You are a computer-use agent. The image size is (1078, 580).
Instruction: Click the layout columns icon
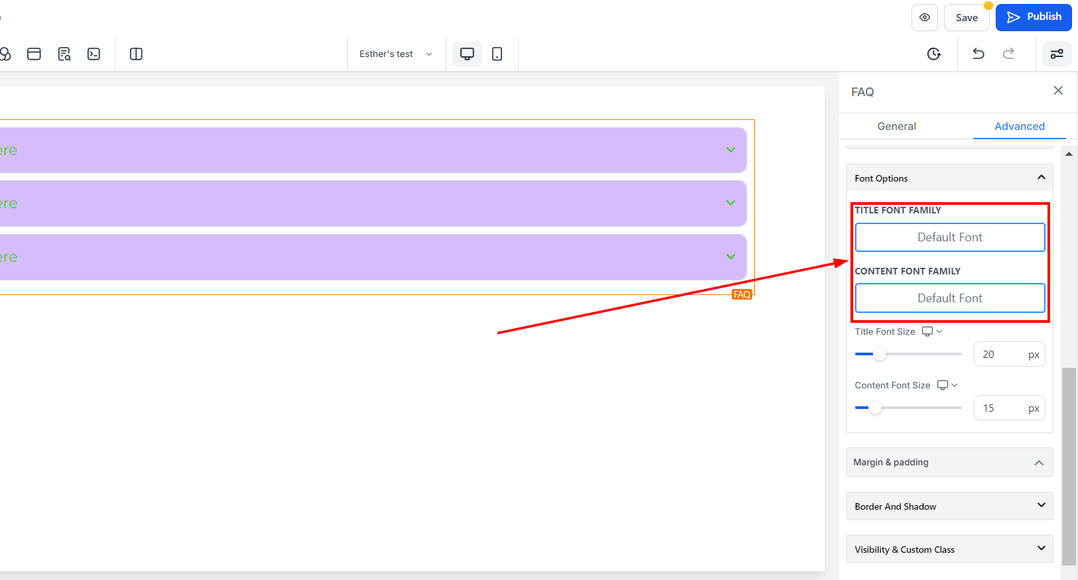(136, 54)
